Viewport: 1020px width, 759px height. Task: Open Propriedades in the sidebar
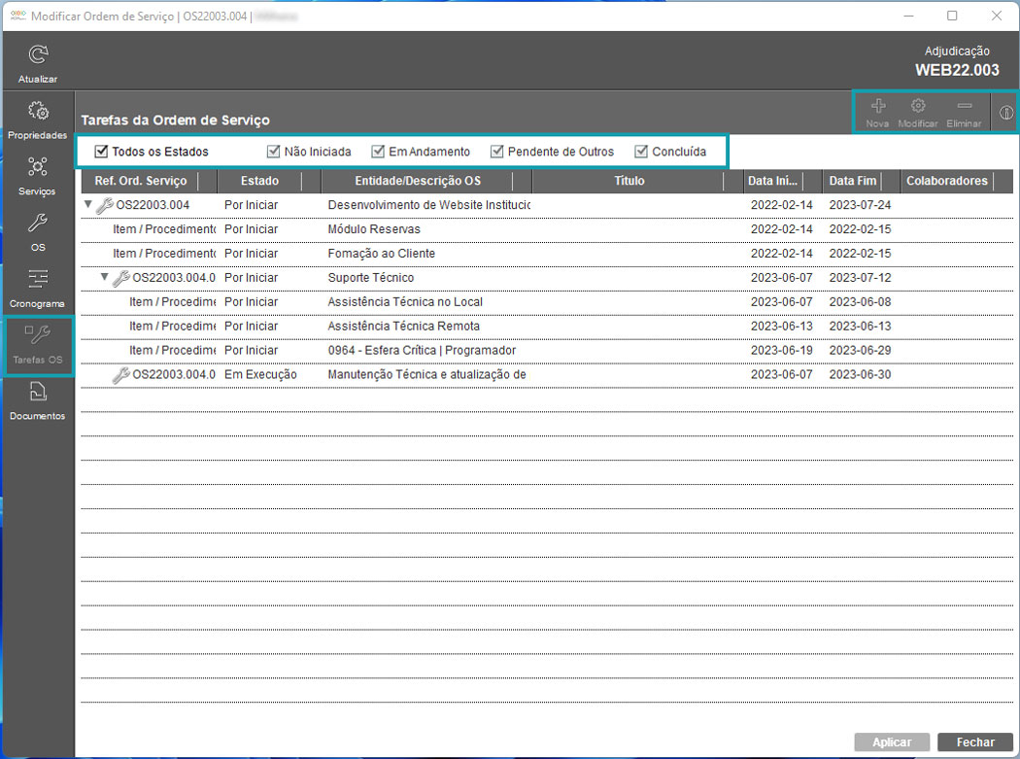(37, 112)
